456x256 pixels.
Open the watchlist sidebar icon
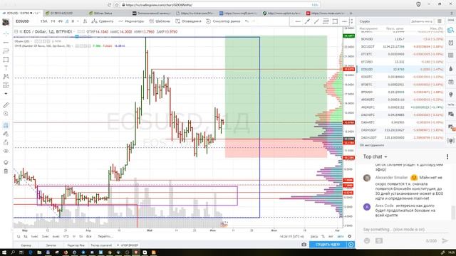tap(450, 30)
